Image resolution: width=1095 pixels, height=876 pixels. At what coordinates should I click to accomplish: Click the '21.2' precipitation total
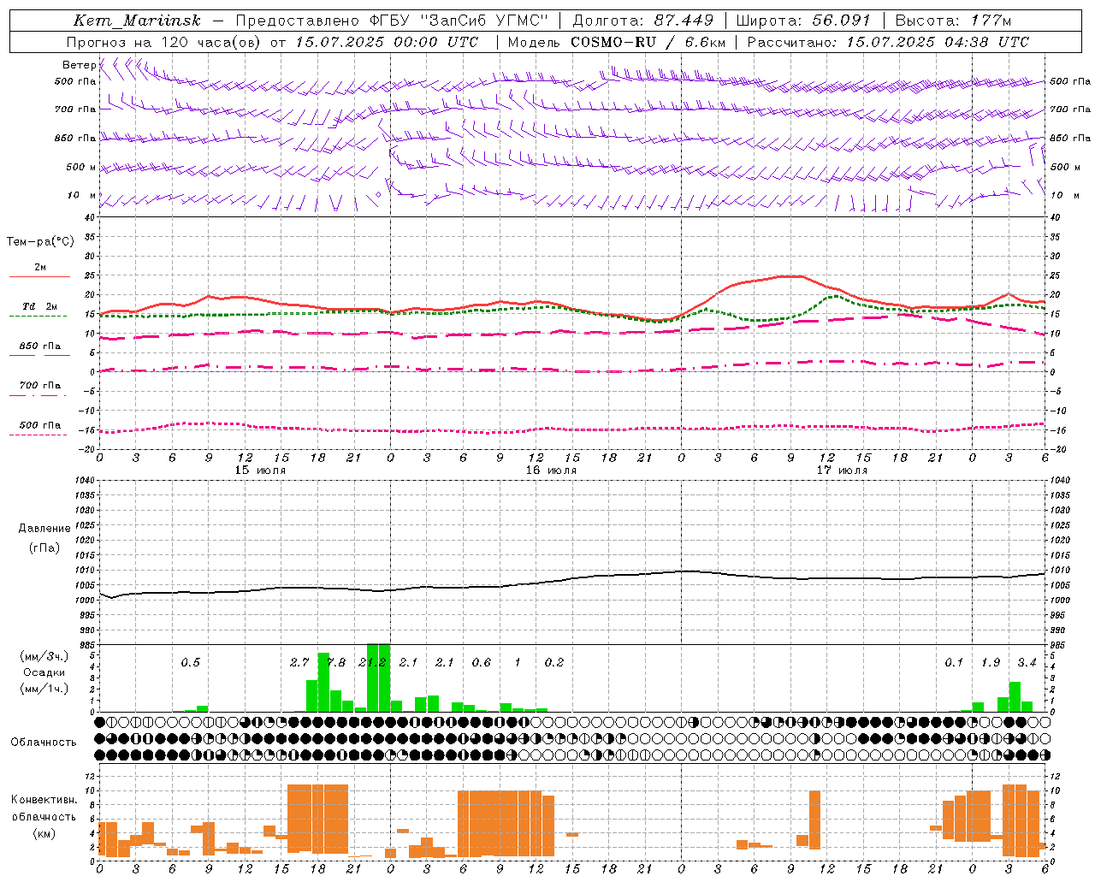click(x=372, y=663)
